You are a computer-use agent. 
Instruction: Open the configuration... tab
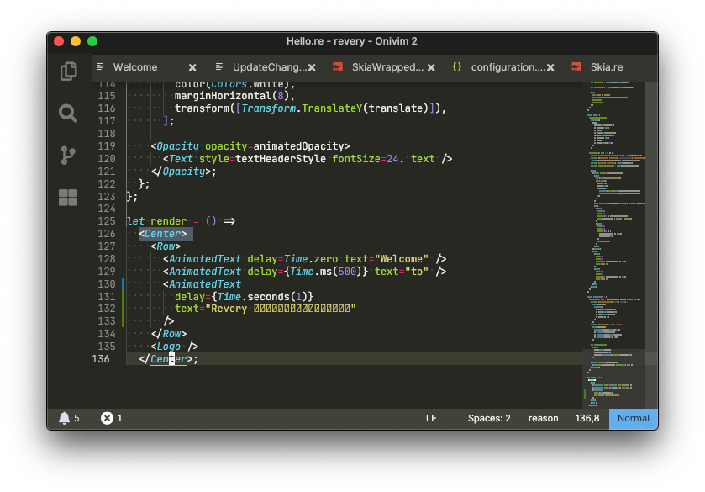click(x=507, y=67)
